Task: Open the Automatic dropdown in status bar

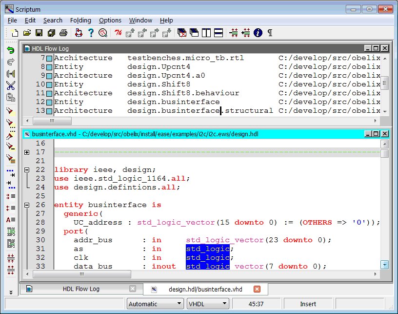Action: click(155, 304)
